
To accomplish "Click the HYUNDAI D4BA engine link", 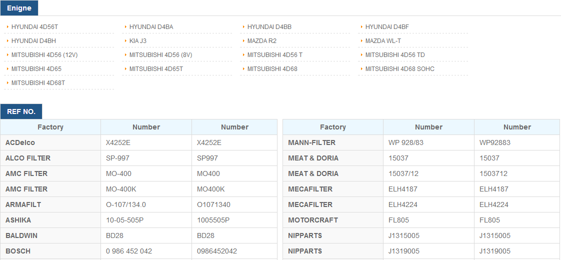I will 151,27.
